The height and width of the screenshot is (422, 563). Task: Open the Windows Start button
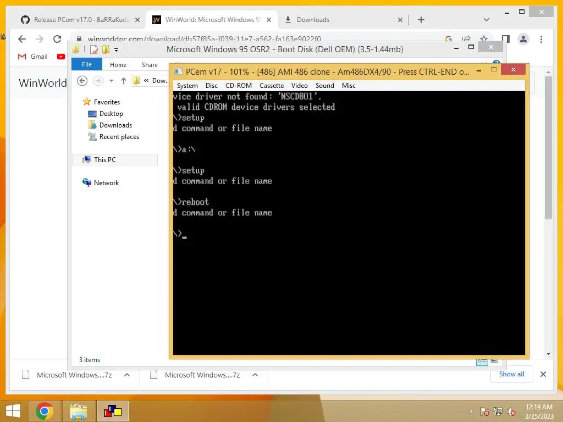13,411
